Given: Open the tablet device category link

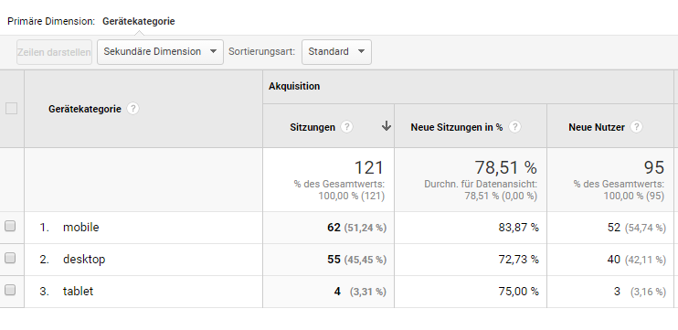Looking at the screenshot, I should pyautogui.click(x=78, y=291).
